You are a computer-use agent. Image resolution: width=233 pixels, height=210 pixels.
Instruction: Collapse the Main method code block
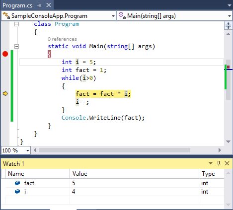point(16,46)
